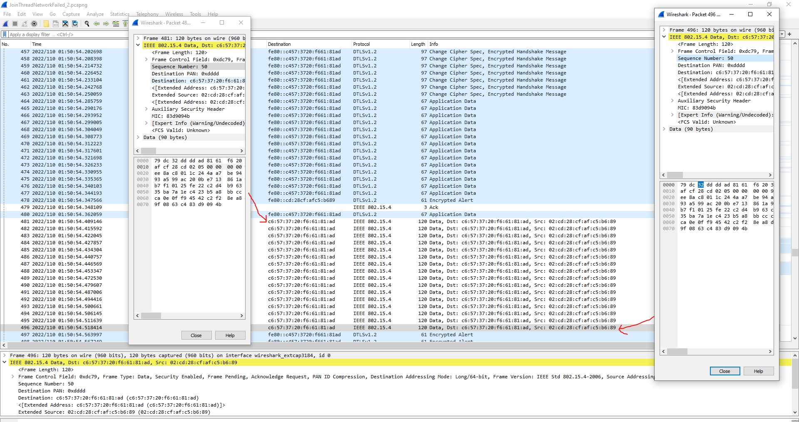Start capturing packets with the shark fin icon
The height and width of the screenshot is (422, 799).
tap(5, 24)
